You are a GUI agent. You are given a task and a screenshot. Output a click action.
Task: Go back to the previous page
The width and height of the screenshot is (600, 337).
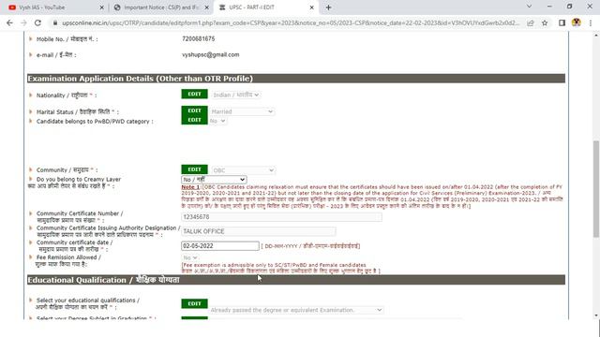click(9, 22)
